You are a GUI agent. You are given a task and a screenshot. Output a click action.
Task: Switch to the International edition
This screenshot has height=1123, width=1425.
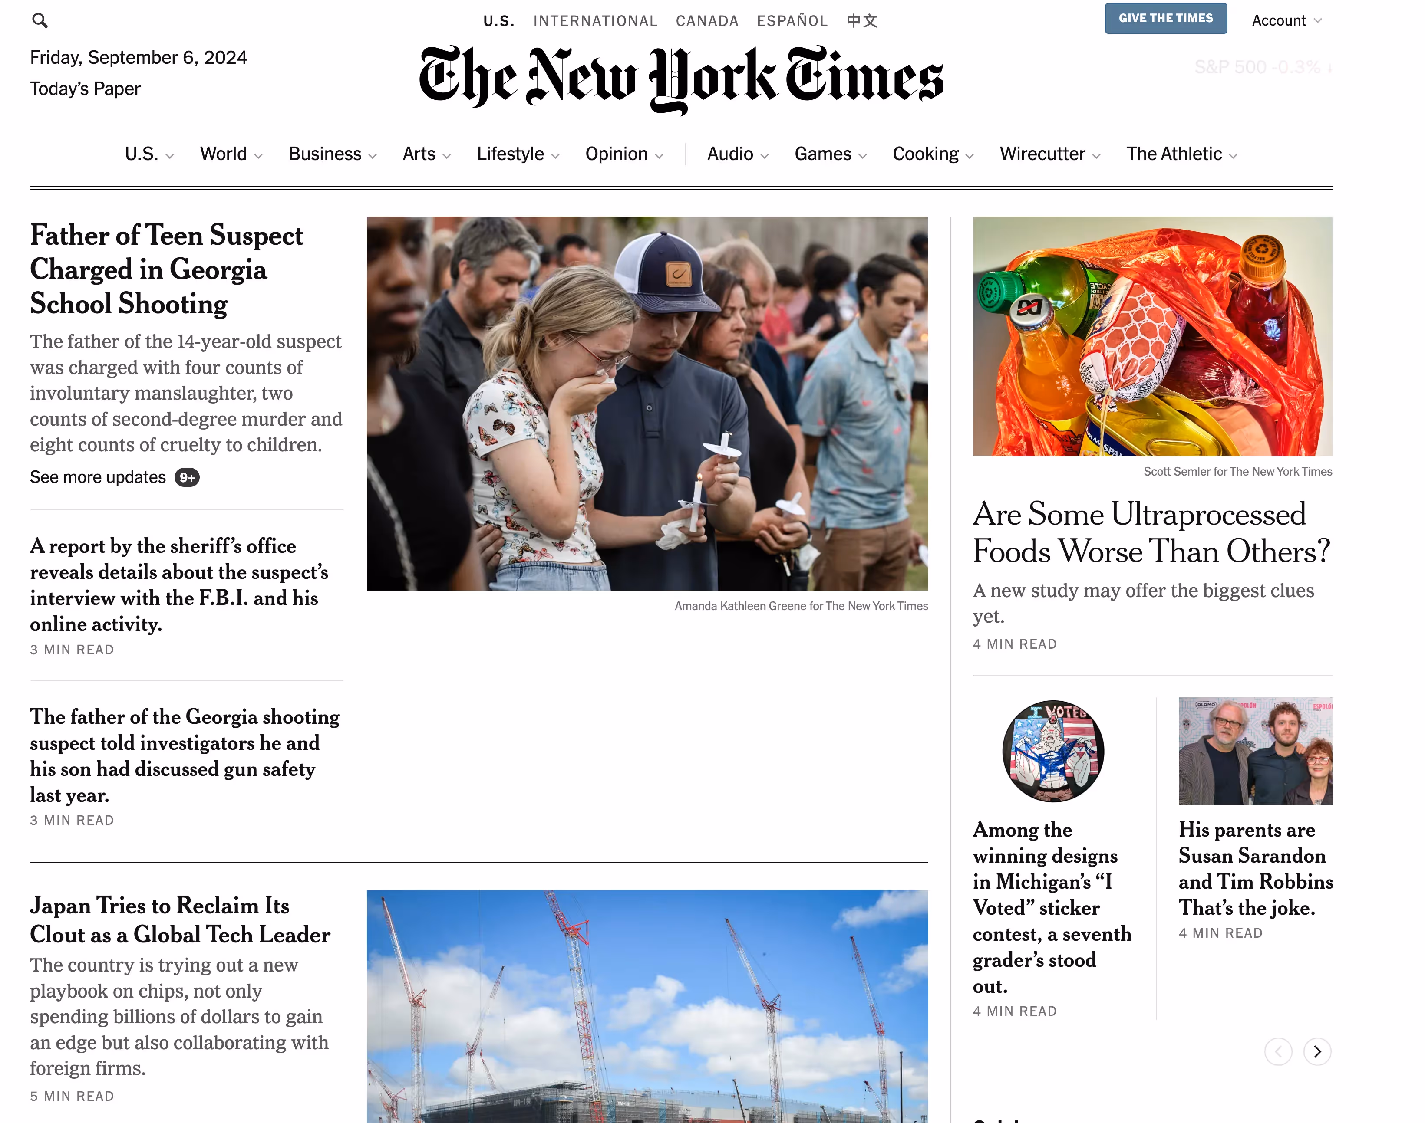coord(595,21)
